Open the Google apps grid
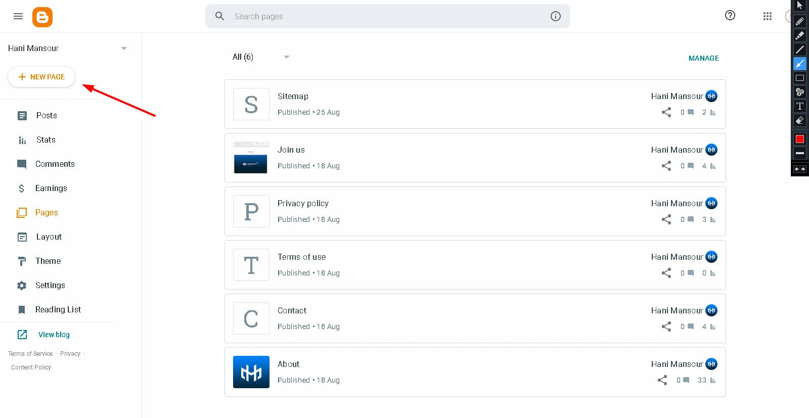 [x=767, y=16]
